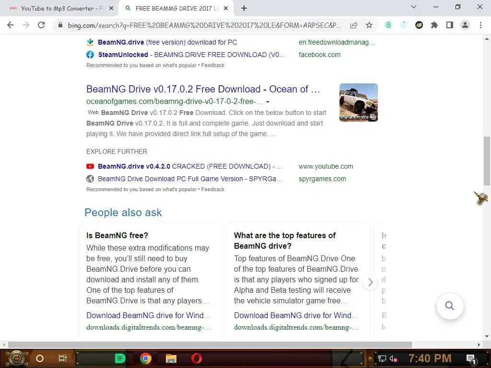
Task: Click Feedback under the SteamUnlocked recommendations
Action: click(212, 65)
